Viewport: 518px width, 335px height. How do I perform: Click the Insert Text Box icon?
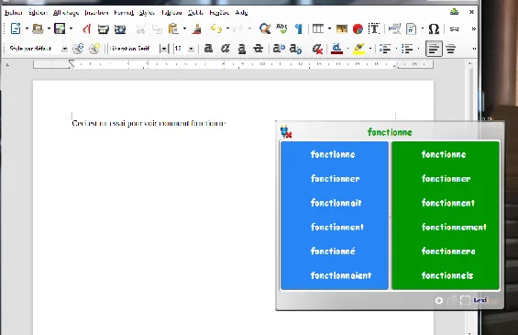coord(374,28)
